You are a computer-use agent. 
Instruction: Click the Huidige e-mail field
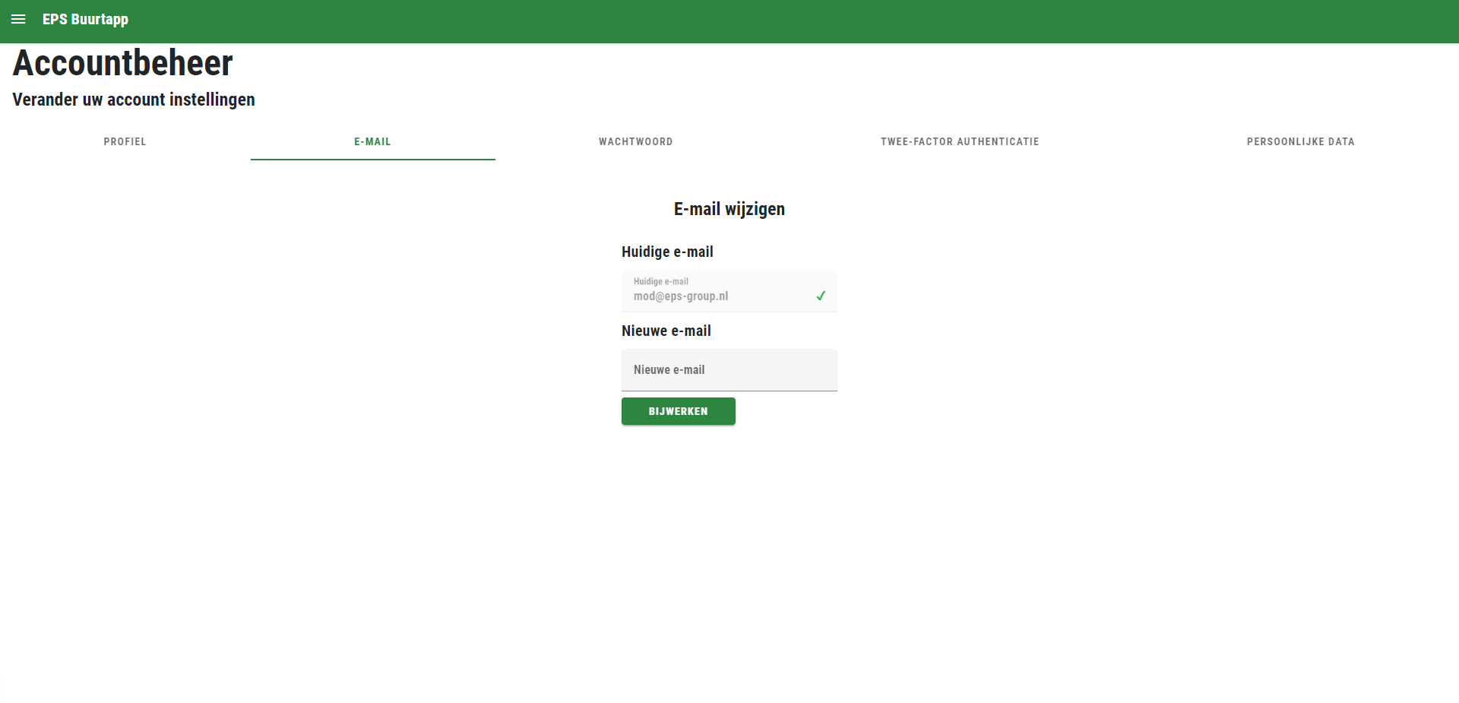point(729,291)
